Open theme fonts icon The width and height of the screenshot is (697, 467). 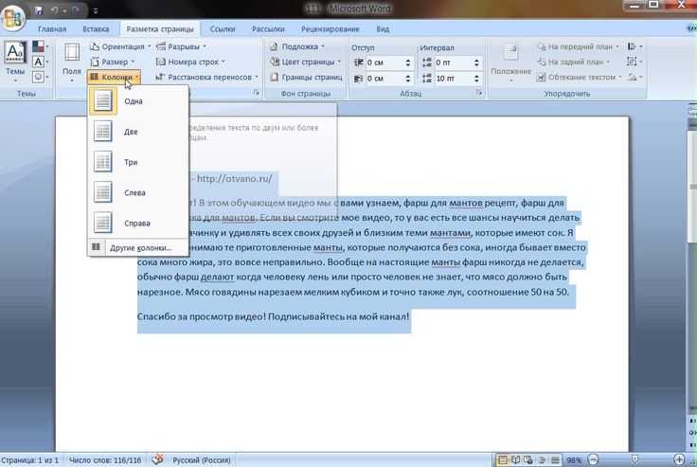[x=40, y=62]
